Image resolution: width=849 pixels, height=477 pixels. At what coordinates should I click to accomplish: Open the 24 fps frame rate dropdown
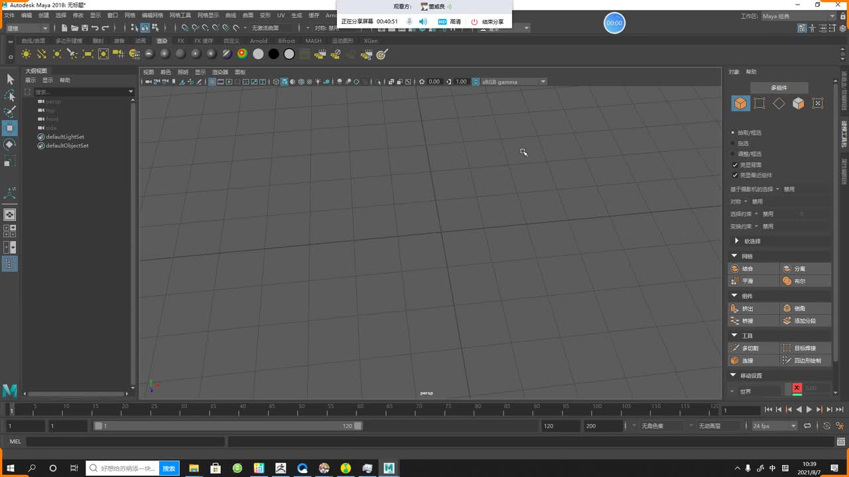(x=774, y=426)
